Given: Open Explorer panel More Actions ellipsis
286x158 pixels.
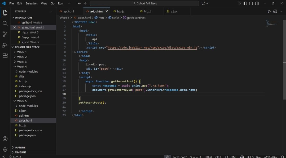Looking at the screenshot, I should coord(51,11).
